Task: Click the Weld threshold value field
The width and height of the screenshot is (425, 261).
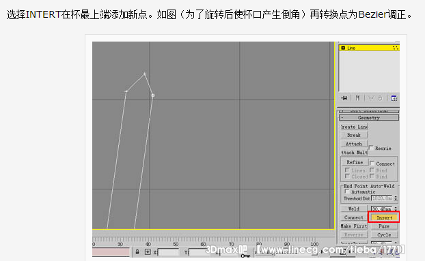Action: click(x=382, y=209)
